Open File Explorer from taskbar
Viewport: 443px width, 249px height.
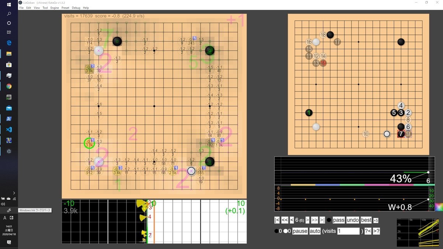click(9, 54)
